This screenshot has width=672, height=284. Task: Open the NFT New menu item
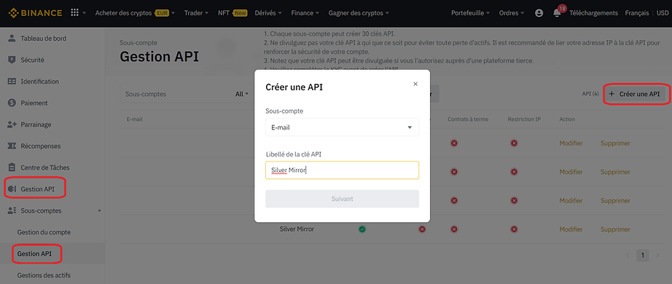pos(233,13)
